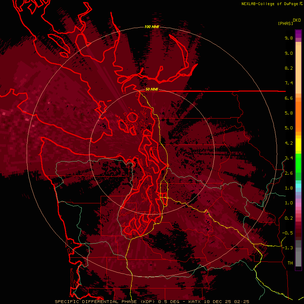Image resolution: width=304 pixels, height=304 pixels.
Task: Click the -1.3 value on the legend
Action: coord(287,248)
